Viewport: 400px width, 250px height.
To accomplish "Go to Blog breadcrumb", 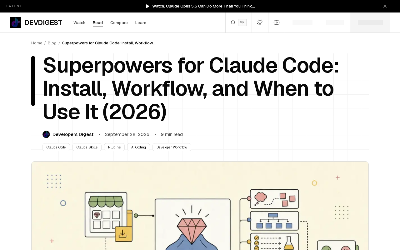I will click(52, 43).
